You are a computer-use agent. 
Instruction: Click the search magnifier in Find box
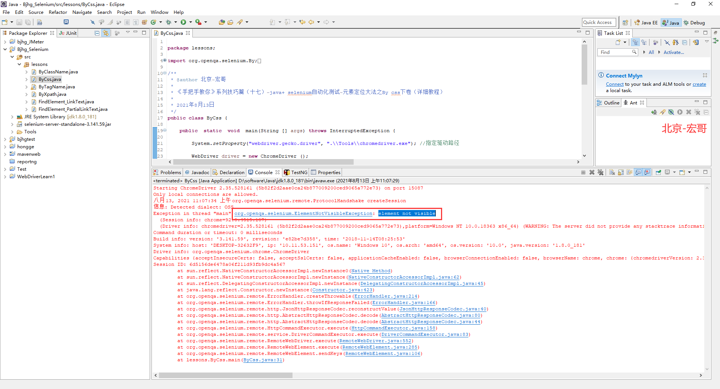pos(634,52)
